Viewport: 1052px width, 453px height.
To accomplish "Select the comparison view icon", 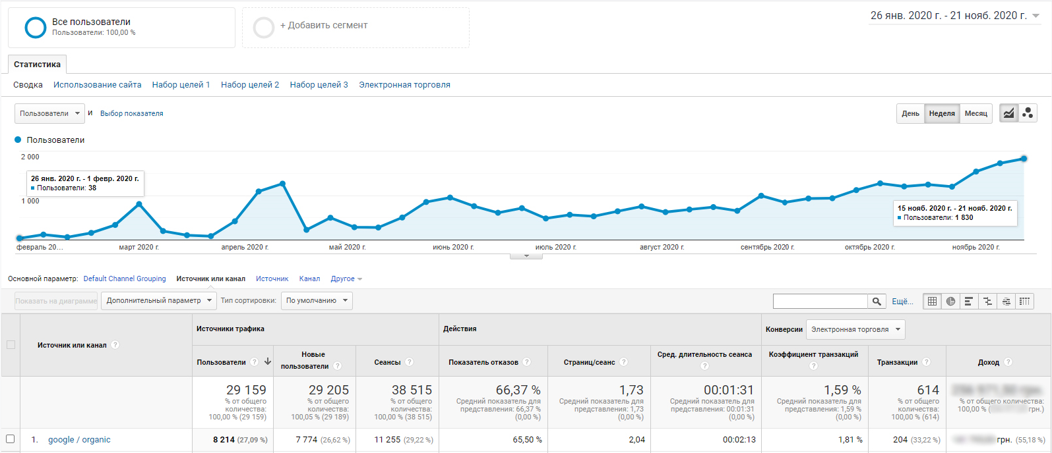I will (987, 301).
